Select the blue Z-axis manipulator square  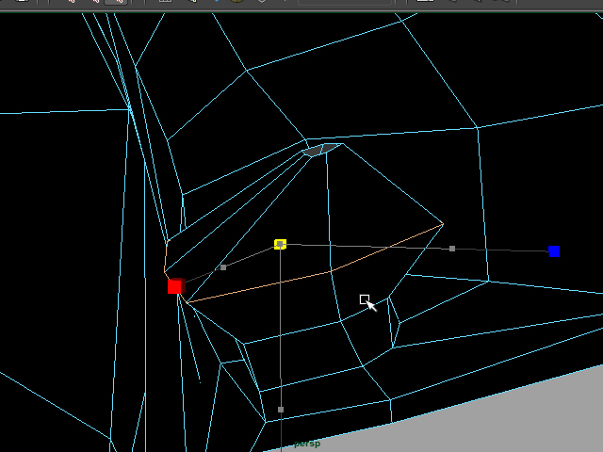tap(554, 251)
